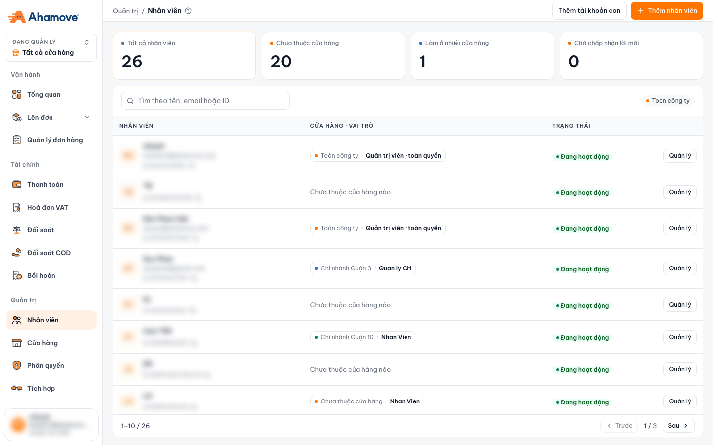Image resolution: width=713 pixels, height=445 pixels.
Task: Click the Trước previous page button
Action: click(619, 426)
